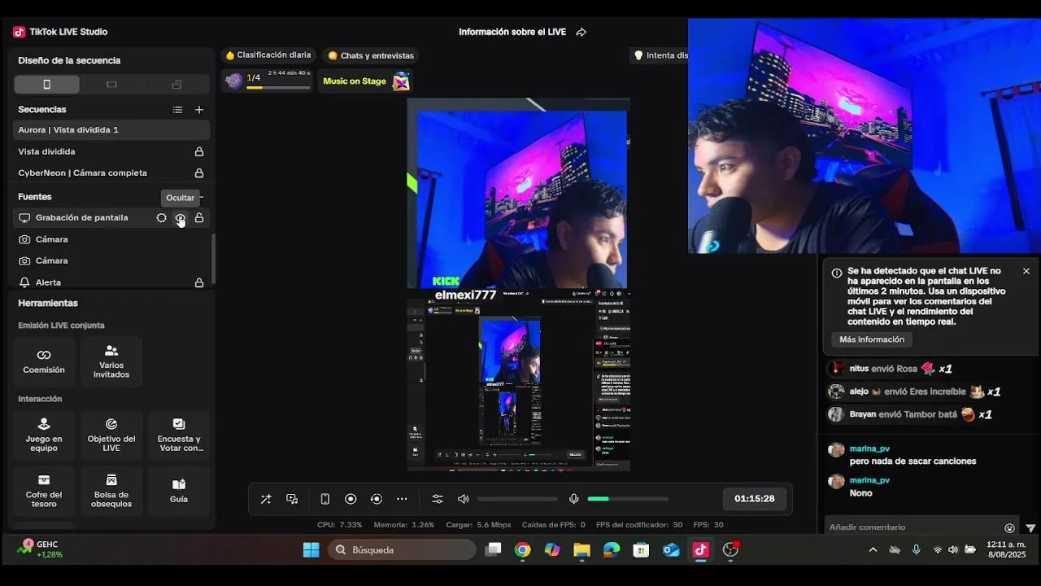Screen dimensions: 1041x586
Task: Open the GEHC stock widget
Action: 41,549
